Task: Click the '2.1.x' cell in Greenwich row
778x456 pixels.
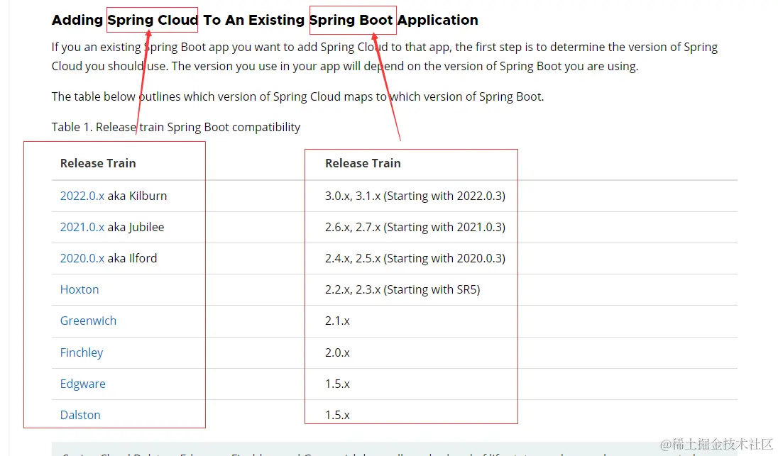Action: click(337, 321)
